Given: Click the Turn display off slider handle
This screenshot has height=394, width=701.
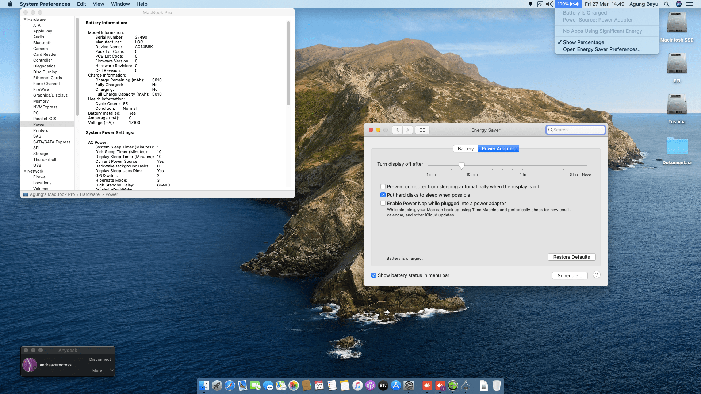Looking at the screenshot, I should pyautogui.click(x=461, y=166).
